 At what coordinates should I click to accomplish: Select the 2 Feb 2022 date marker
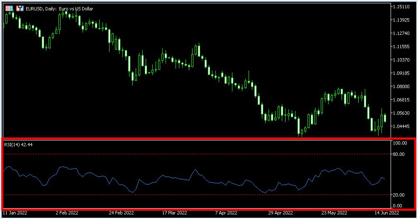click(66, 213)
